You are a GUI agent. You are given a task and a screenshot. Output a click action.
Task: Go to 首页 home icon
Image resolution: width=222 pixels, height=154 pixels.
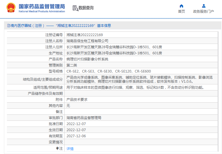coord(181,6)
